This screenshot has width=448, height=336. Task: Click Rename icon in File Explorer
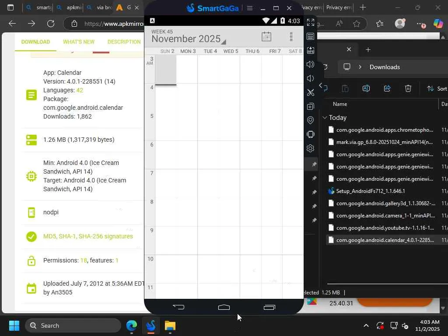click(x=366, y=88)
